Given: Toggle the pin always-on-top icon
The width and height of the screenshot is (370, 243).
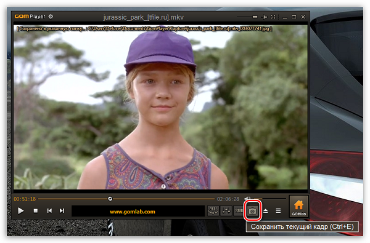Looking at the screenshot, I should (264, 17).
